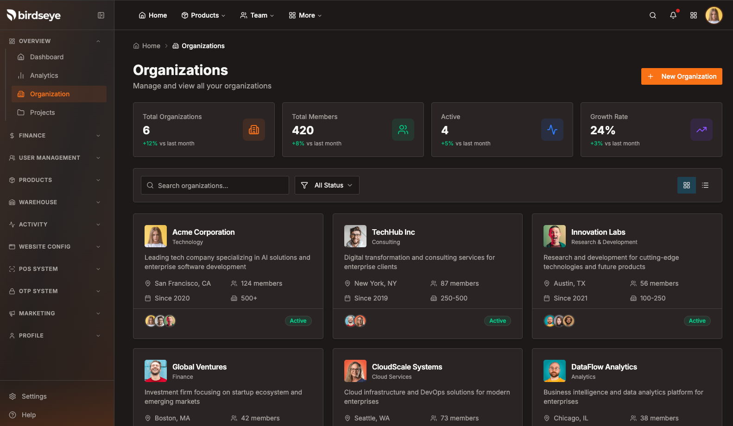Open Help in the sidebar
The height and width of the screenshot is (426, 733).
pos(57,415)
